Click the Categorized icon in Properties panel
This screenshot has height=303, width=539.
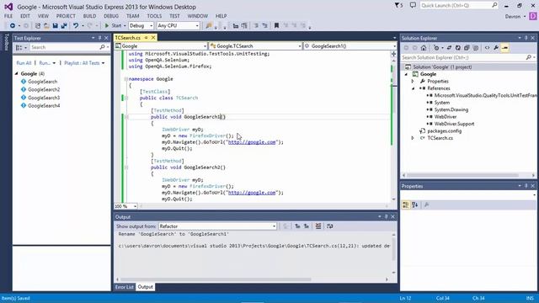click(406, 205)
